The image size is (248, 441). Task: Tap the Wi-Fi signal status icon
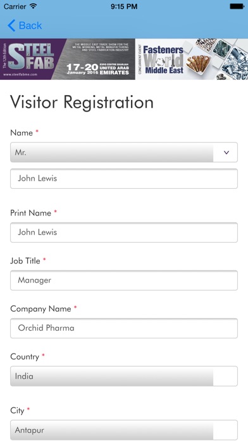34,6
